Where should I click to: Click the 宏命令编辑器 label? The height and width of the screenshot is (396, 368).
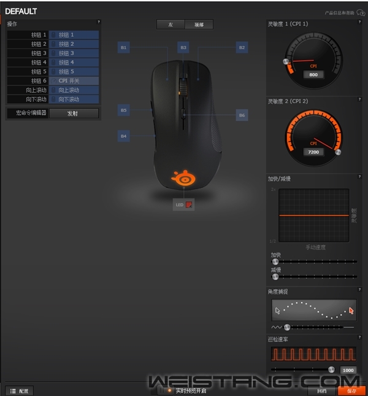(x=31, y=113)
